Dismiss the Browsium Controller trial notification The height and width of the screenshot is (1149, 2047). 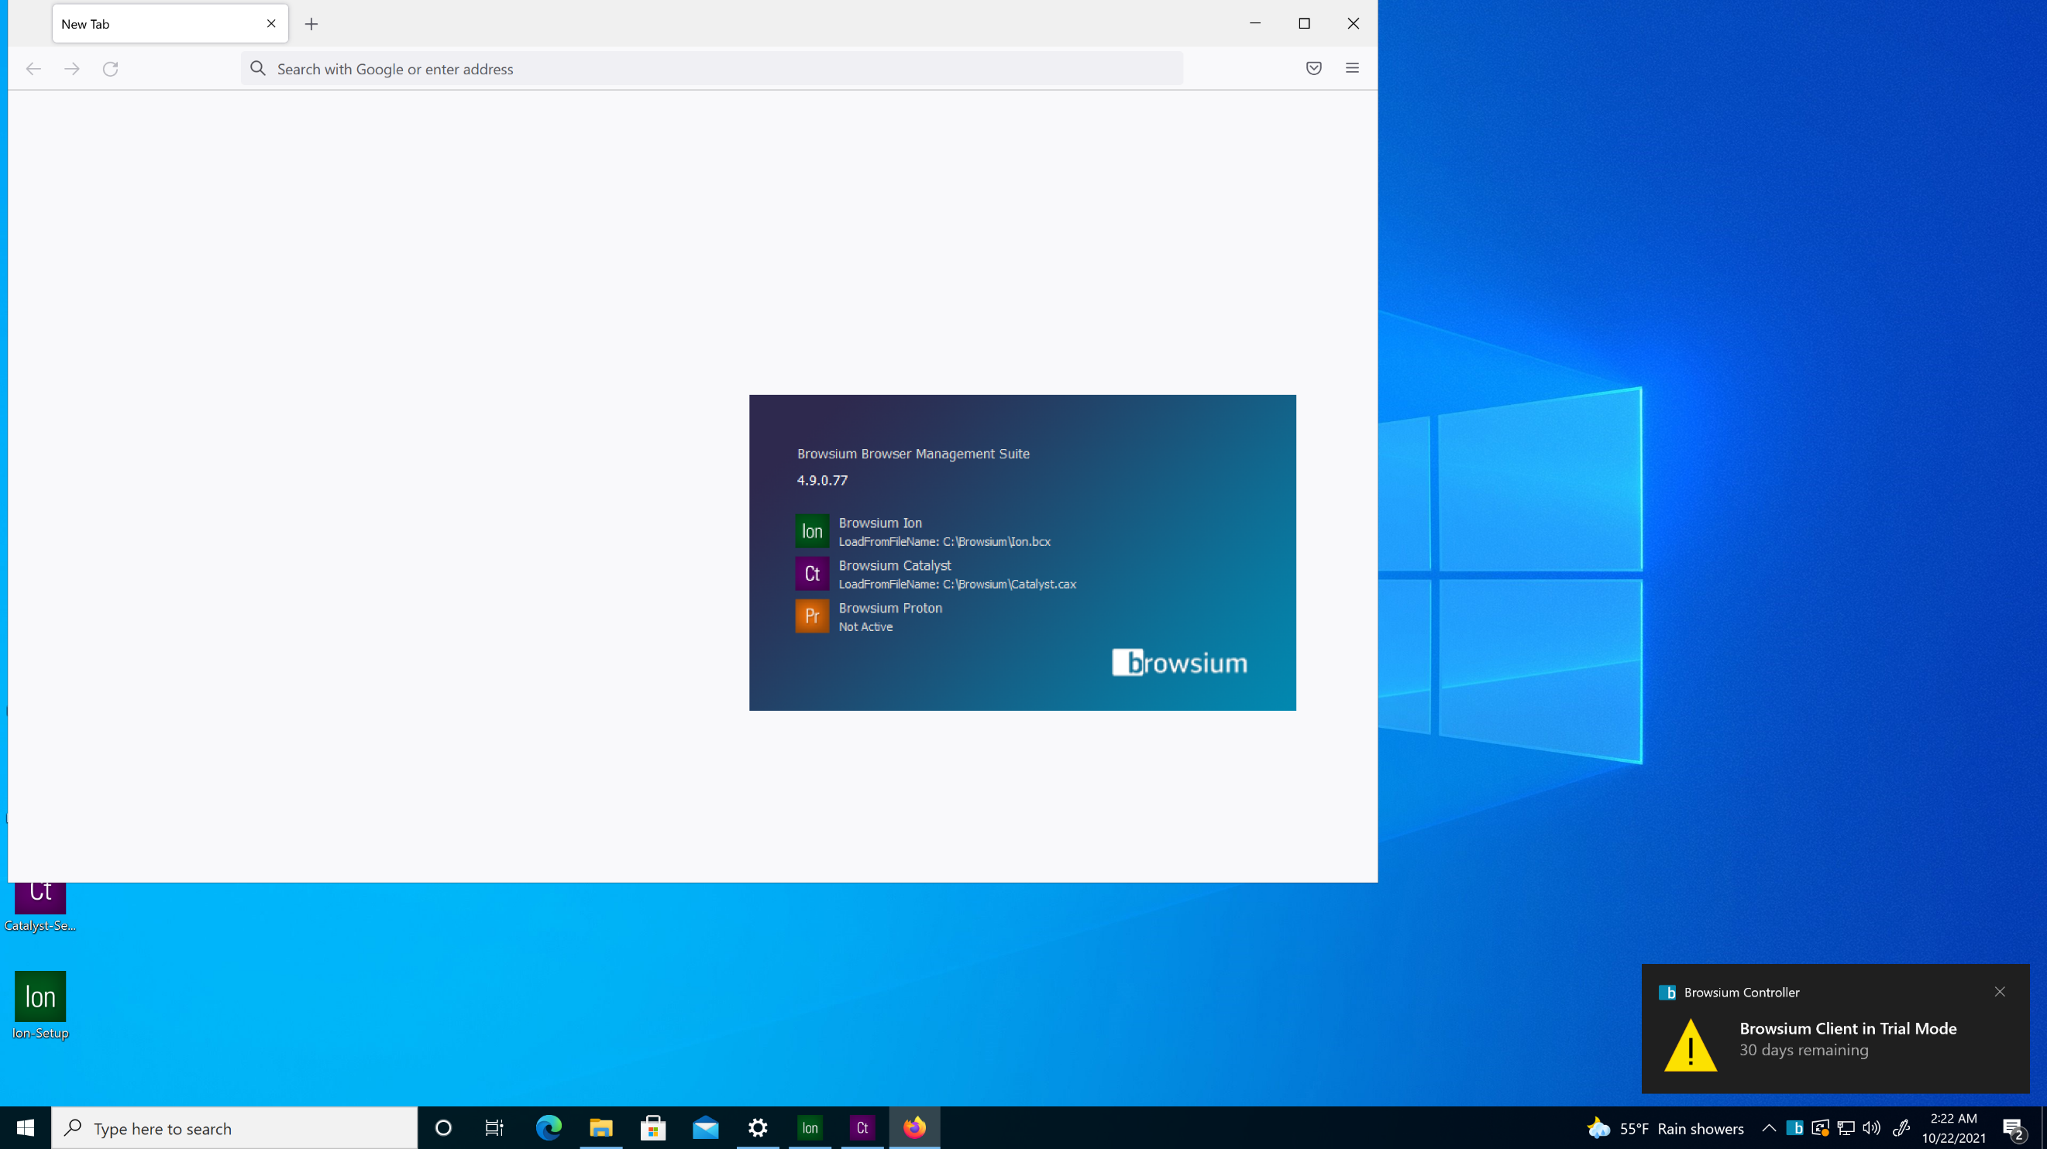pyautogui.click(x=1999, y=991)
